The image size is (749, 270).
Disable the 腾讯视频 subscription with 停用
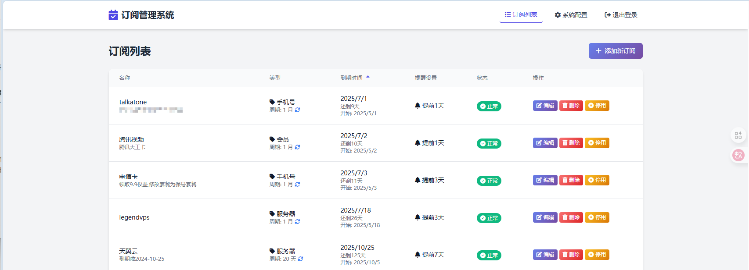coord(597,143)
